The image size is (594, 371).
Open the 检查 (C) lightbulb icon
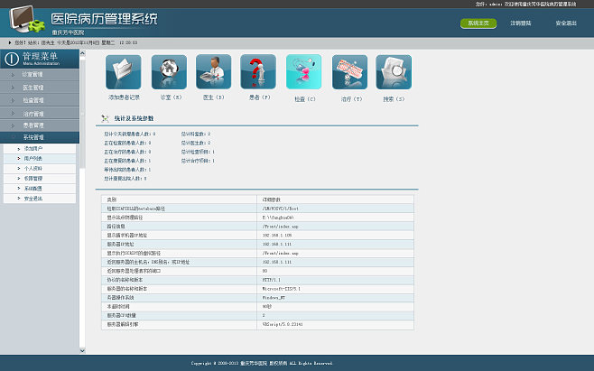303,72
